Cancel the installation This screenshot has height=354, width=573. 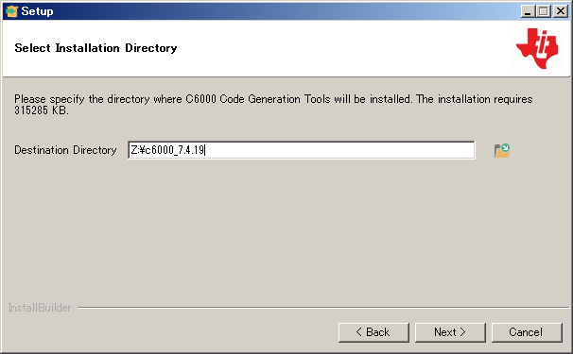point(527,332)
